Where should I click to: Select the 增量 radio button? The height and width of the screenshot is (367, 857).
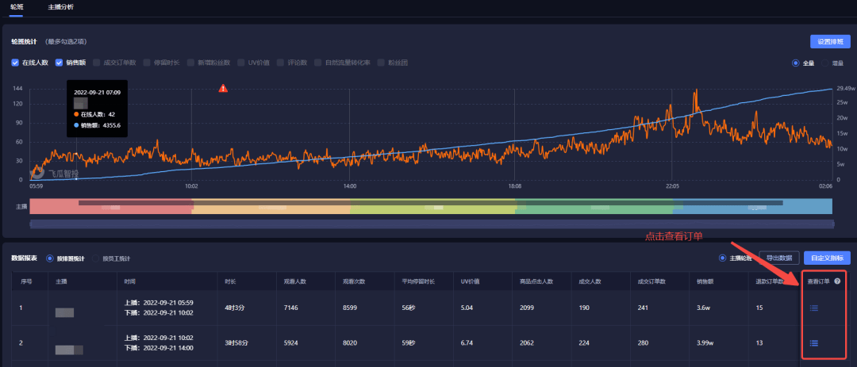click(x=825, y=63)
